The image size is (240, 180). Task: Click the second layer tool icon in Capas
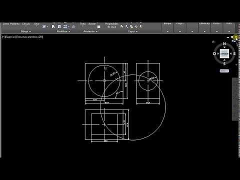[126, 26]
